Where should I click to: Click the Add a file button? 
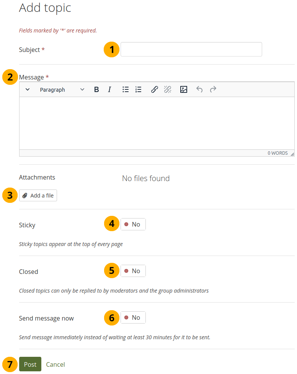pyautogui.click(x=38, y=196)
